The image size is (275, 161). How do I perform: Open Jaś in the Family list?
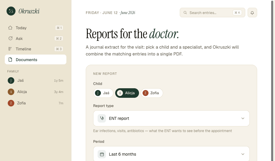point(36,80)
